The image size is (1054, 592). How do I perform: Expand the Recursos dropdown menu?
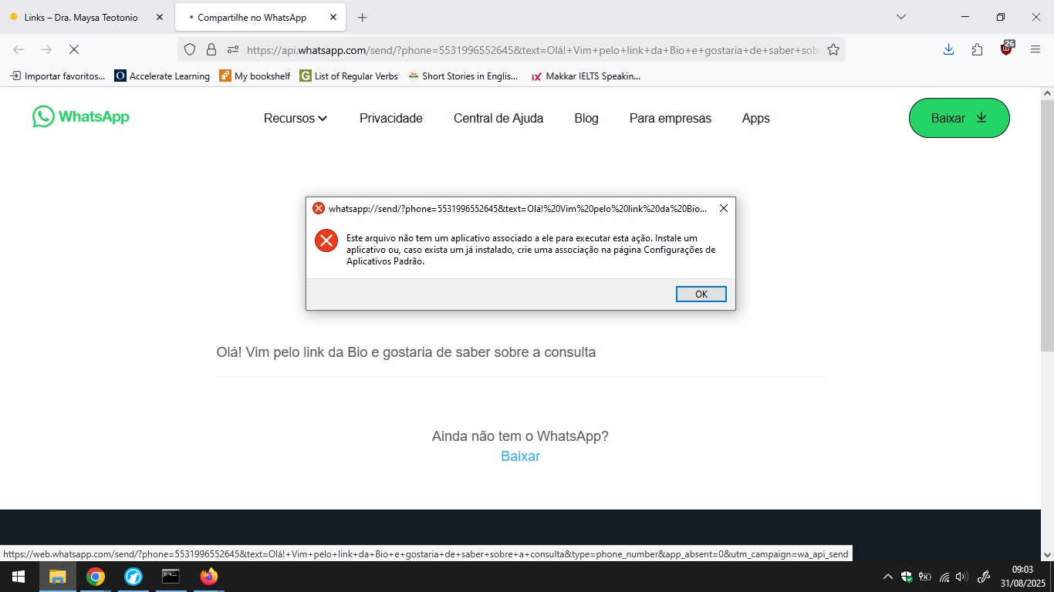click(296, 118)
